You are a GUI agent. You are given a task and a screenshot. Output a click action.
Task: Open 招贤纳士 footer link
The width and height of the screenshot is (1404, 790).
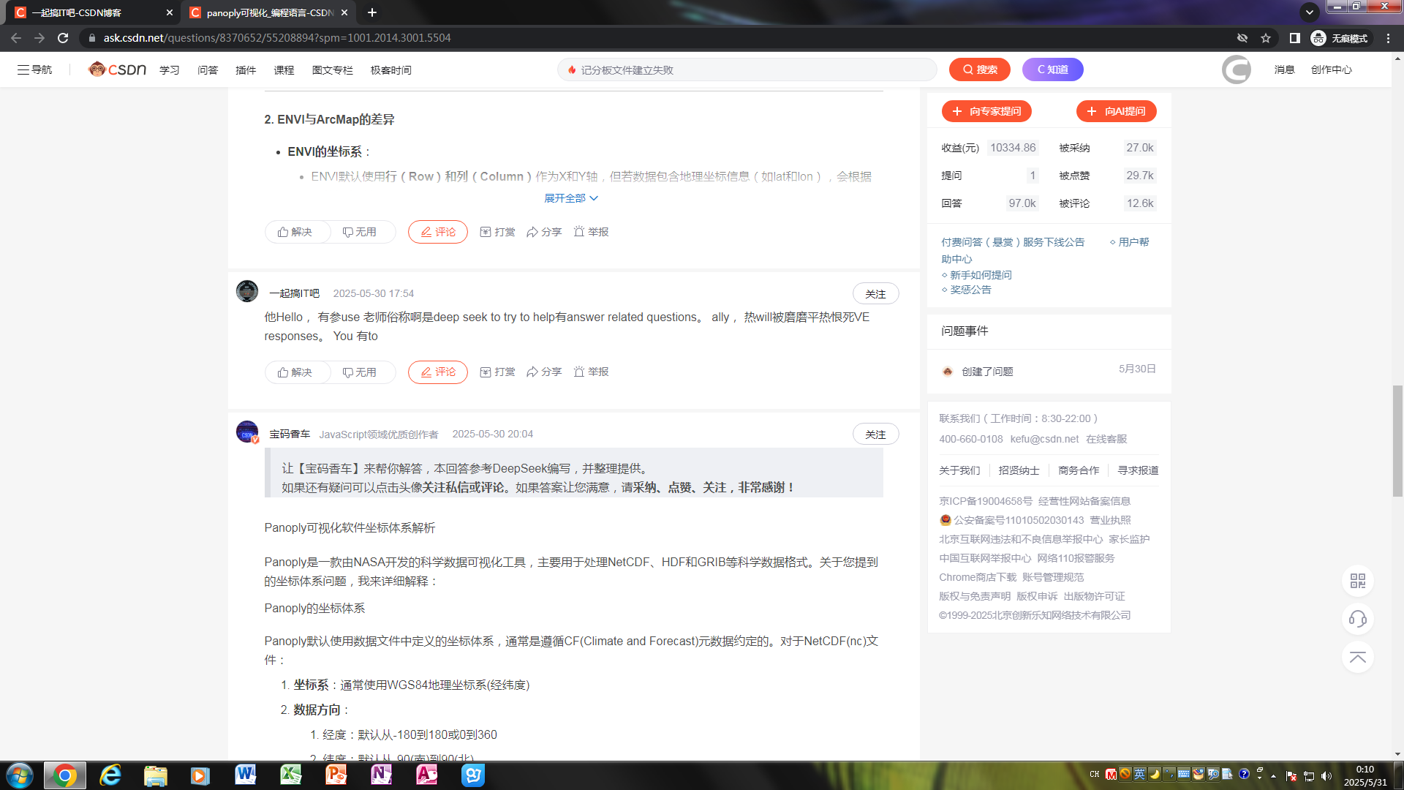tap(1019, 470)
